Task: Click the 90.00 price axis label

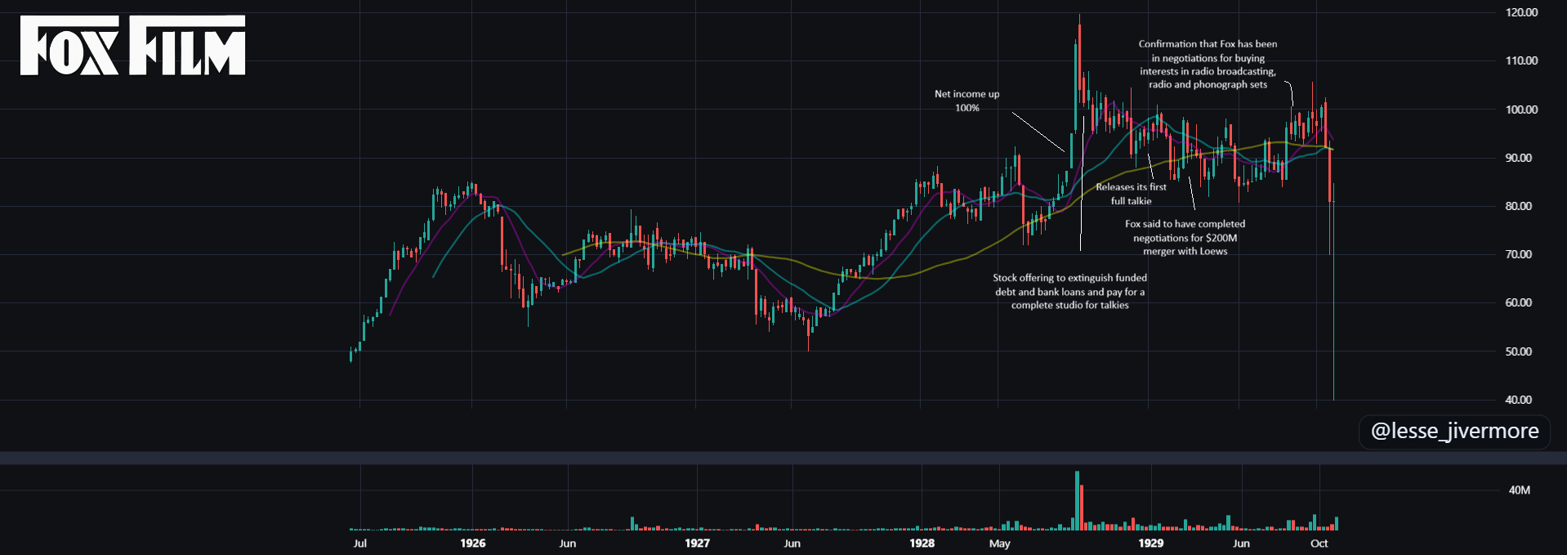Action: coord(1519,158)
